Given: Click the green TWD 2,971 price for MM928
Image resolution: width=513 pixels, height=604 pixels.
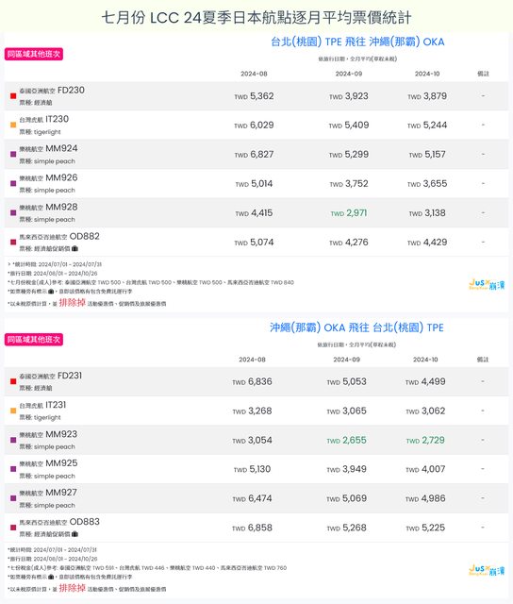Looking at the screenshot, I should point(349,213).
